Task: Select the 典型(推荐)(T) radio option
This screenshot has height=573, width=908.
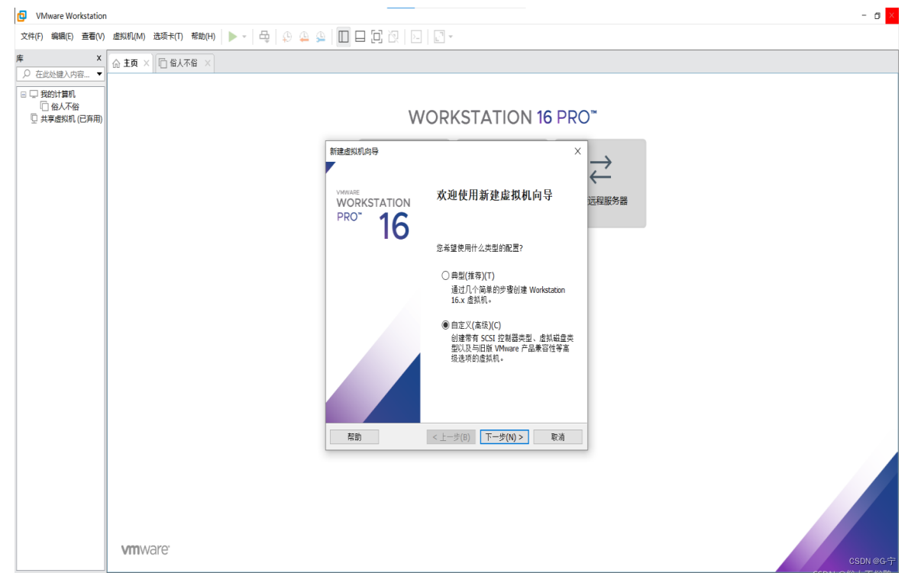Action: coord(445,275)
